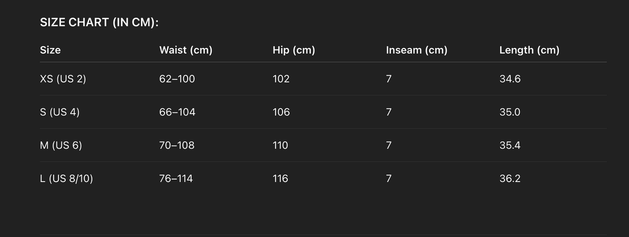This screenshot has width=629, height=237.
Task: Click the Length (cm) column header
Action: 529,50
